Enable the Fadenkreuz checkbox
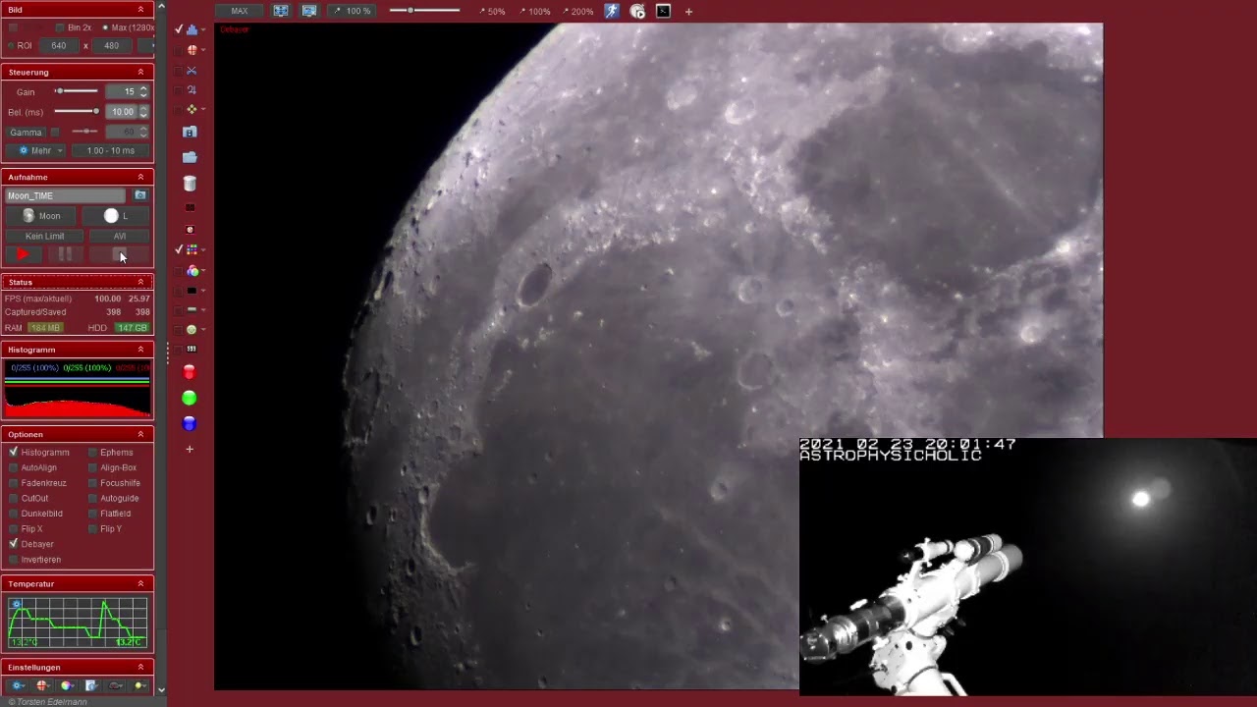The height and width of the screenshot is (707, 1257). coord(14,483)
